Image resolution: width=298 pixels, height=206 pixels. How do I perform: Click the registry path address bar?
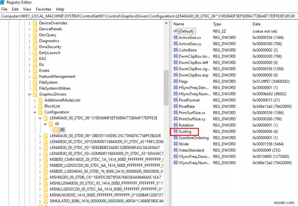(x=149, y=16)
